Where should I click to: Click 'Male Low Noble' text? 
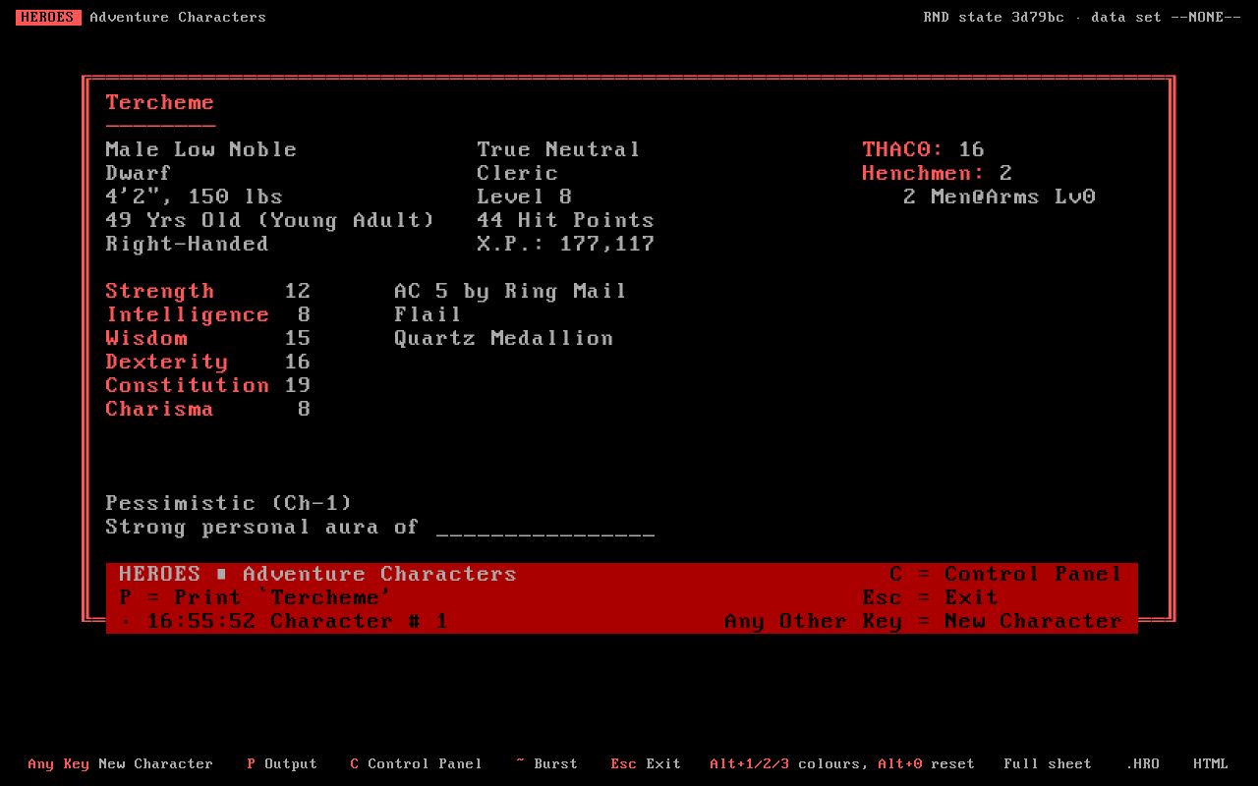(x=201, y=149)
